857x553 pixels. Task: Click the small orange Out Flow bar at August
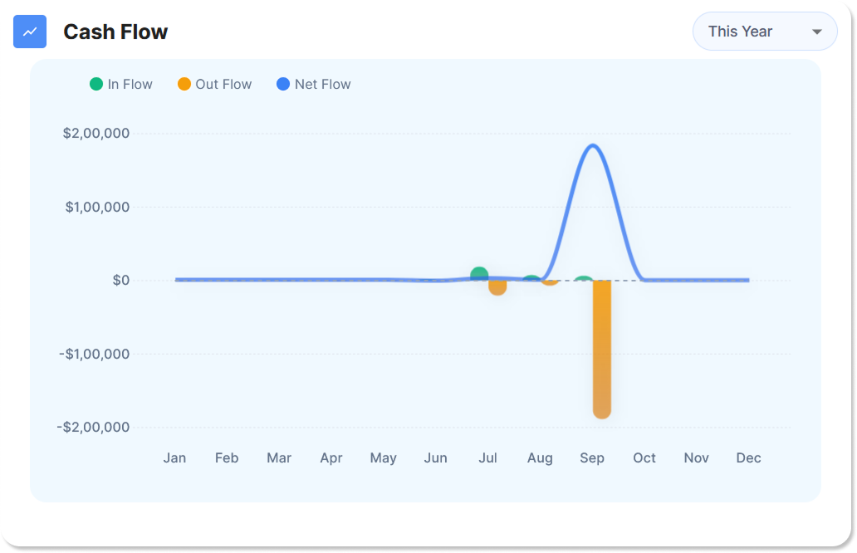[x=549, y=282]
